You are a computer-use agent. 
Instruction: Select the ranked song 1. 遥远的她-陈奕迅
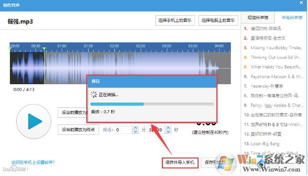[263, 29]
